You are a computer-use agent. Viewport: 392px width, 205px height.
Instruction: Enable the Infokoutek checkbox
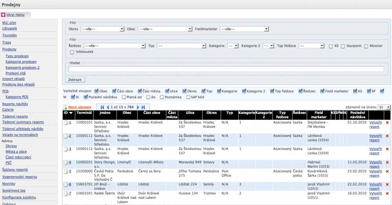[x=72, y=52]
